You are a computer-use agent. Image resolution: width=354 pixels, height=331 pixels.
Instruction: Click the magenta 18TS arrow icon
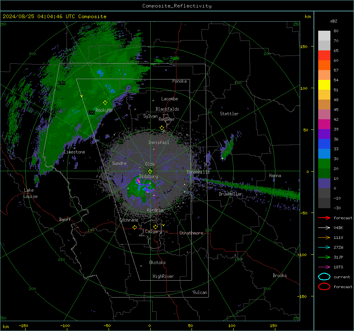(x=324, y=267)
